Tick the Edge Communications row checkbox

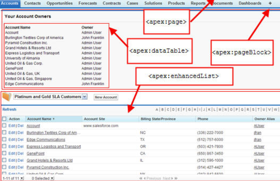point(4,140)
